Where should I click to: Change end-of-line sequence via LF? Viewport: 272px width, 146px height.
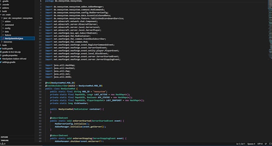coord(266,144)
